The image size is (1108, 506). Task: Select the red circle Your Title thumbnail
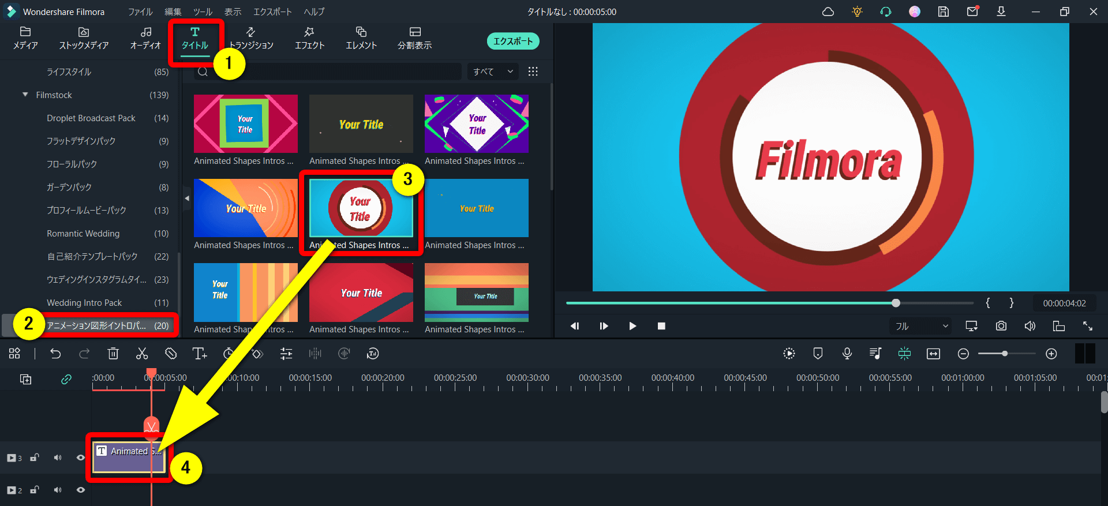(361, 208)
